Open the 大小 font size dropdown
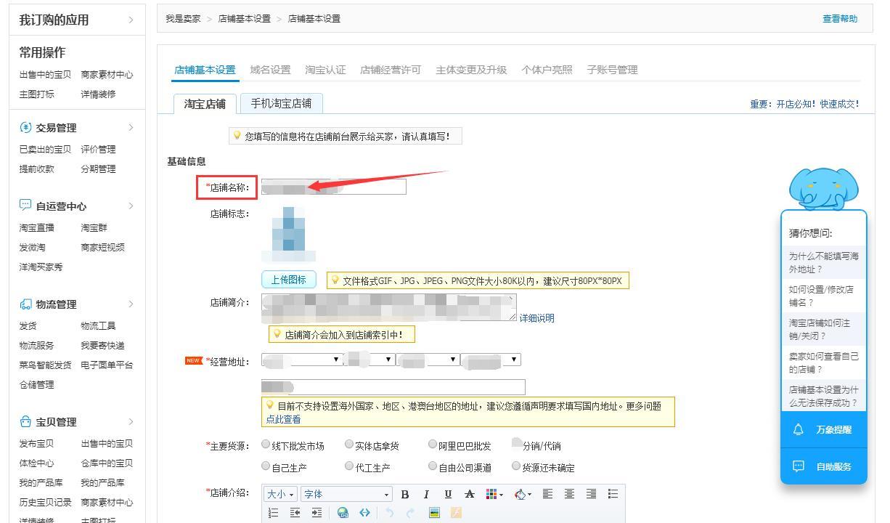Viewport: 890px width, 523px height. pos(281,494)
